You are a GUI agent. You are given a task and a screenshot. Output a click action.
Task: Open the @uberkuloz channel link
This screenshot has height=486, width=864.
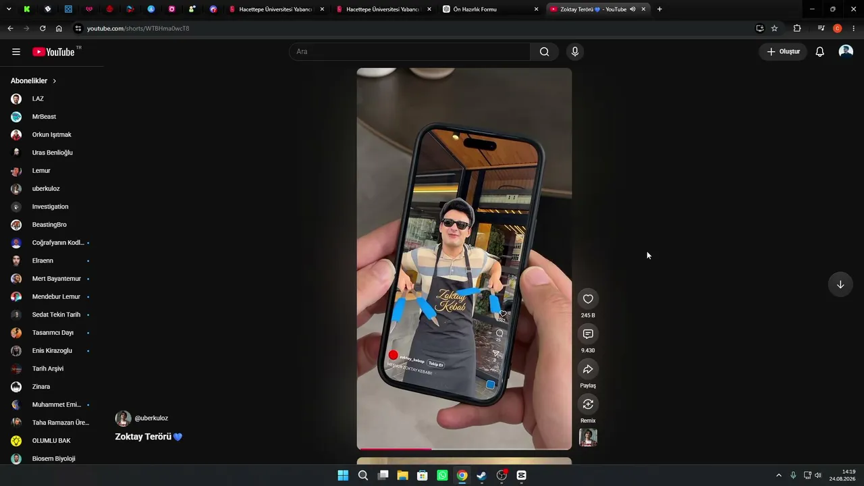151,418
